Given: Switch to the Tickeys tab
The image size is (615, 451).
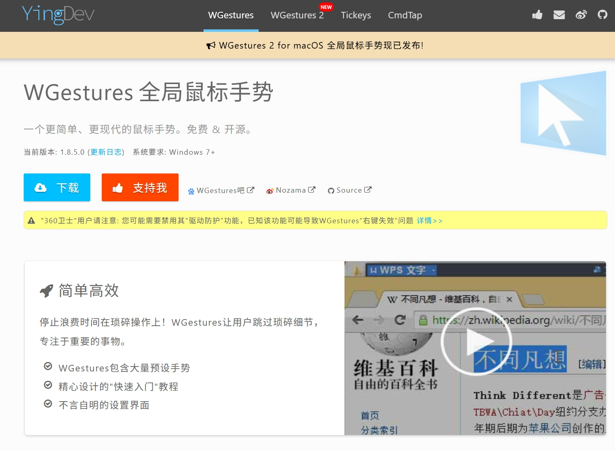Looking at the screenshot, I should 356,16.
